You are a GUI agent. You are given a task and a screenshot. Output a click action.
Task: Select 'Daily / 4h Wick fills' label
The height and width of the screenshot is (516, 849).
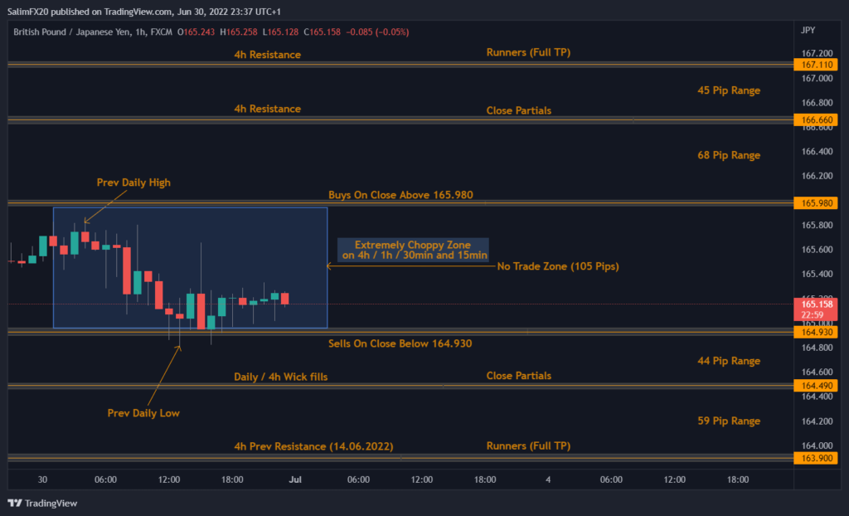[280, 377]
